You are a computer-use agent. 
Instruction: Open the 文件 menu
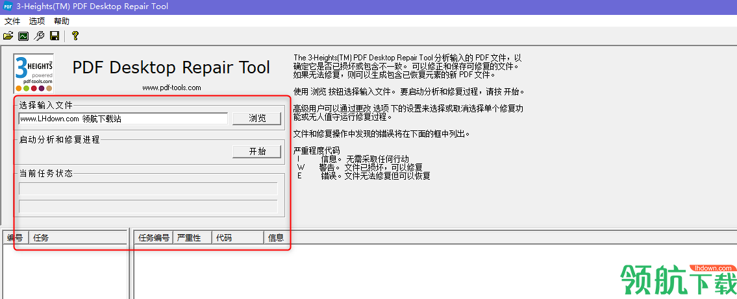click(x=13, y=21)
